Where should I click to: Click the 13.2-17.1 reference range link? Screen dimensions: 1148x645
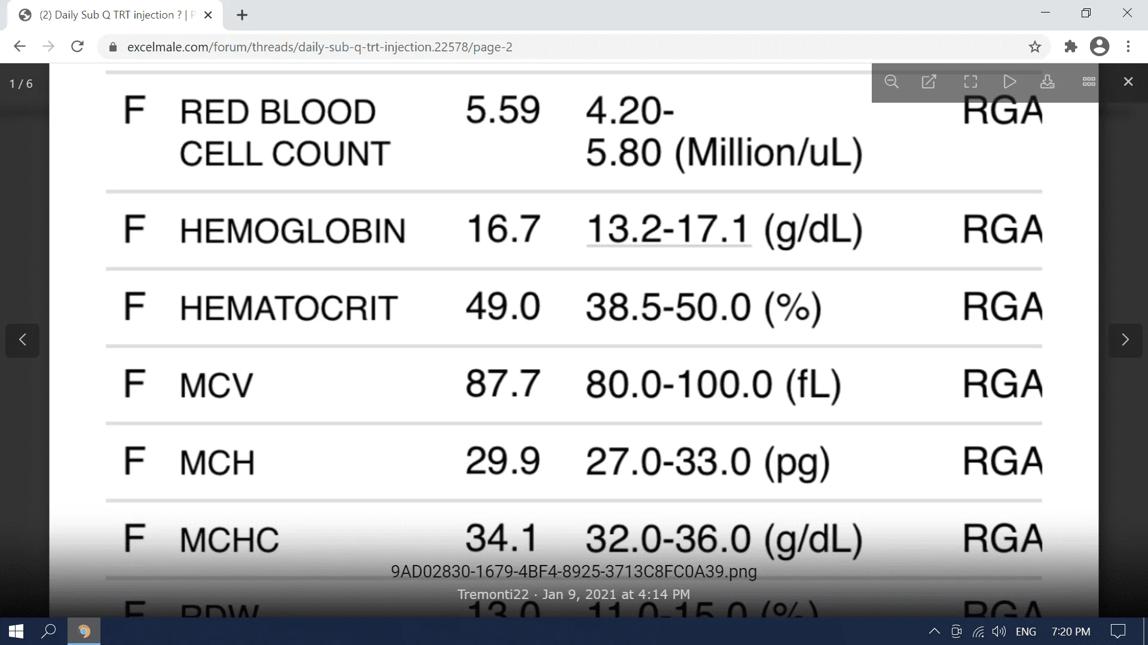click(668, 230)
